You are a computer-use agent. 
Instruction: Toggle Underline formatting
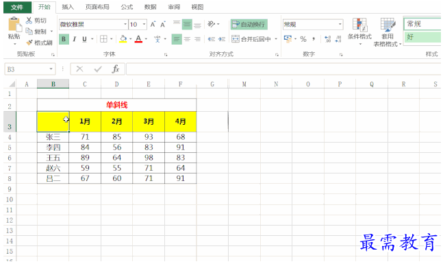click(x=84, y=39)
